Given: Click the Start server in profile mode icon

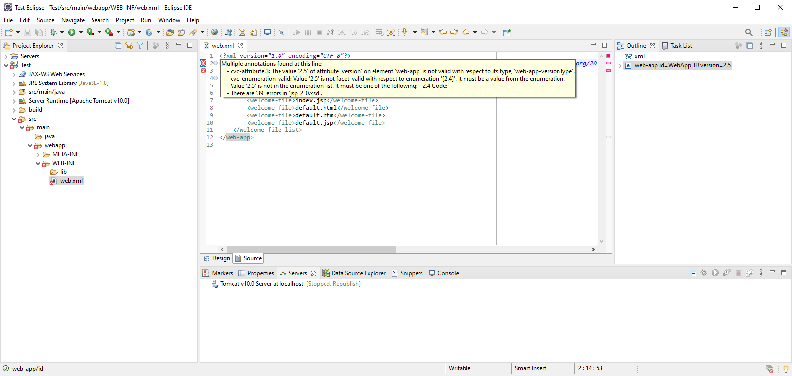Looking at the screenshot, I should [x=727, y=273].
